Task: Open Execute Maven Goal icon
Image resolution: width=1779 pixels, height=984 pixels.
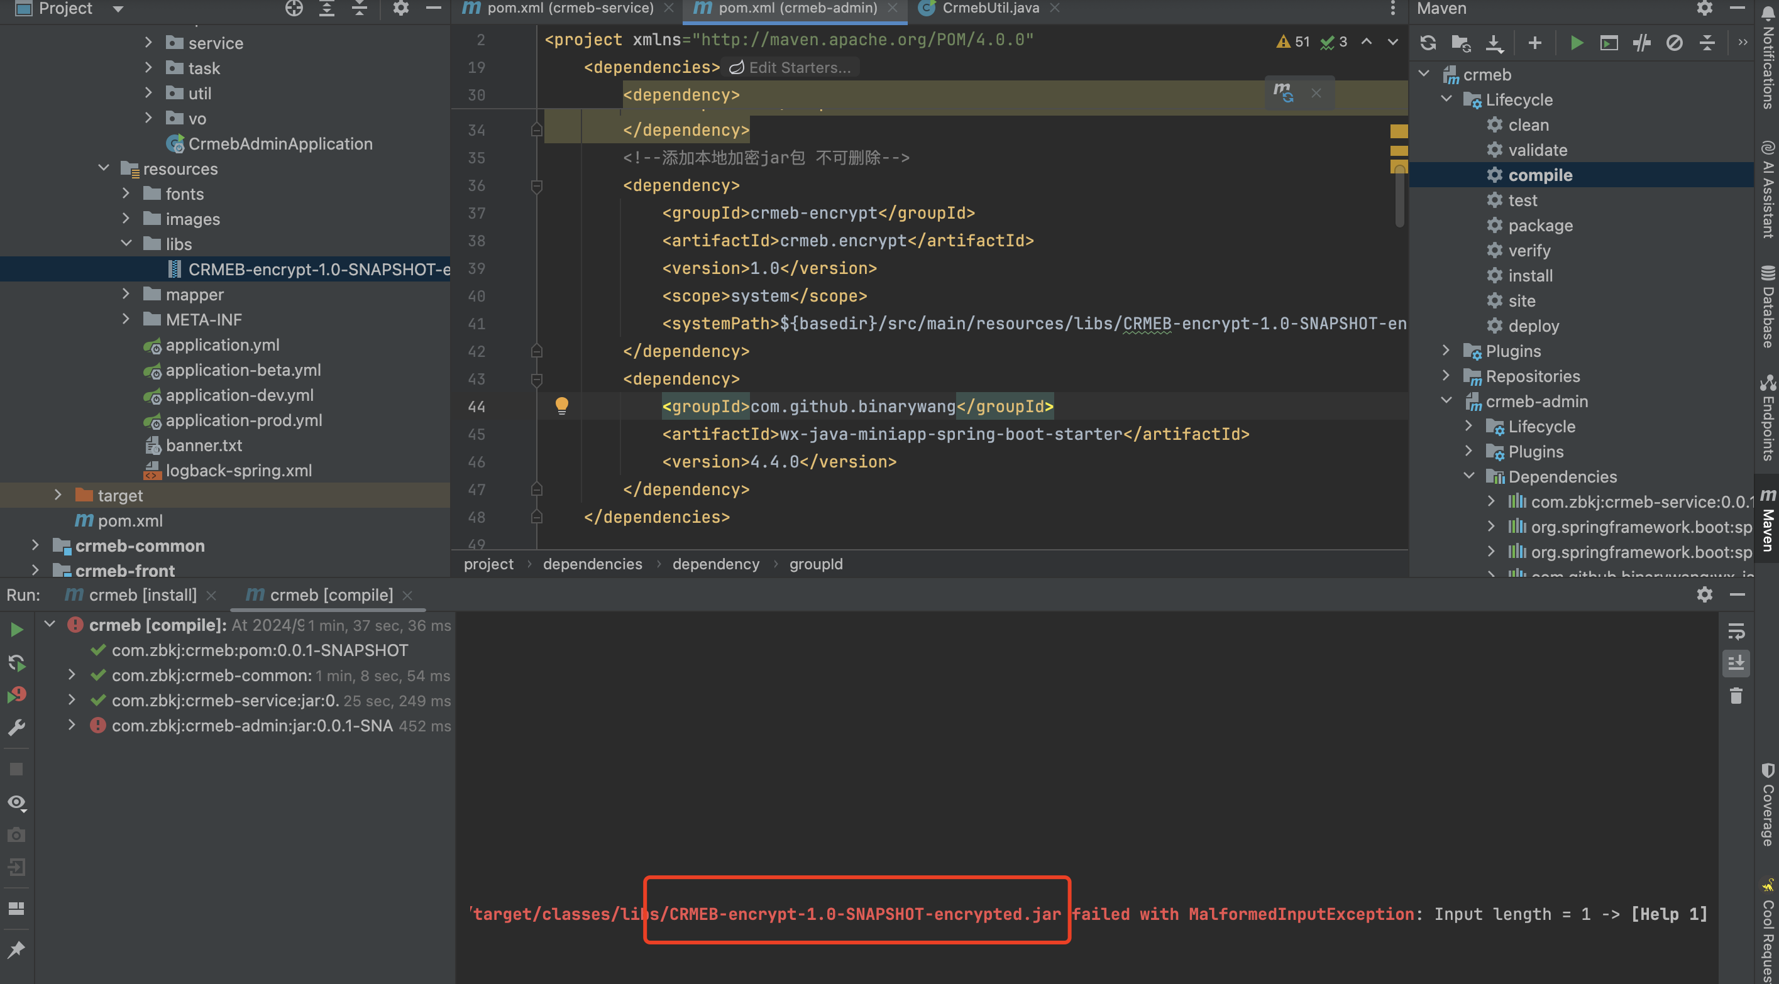Action: 1609,43
